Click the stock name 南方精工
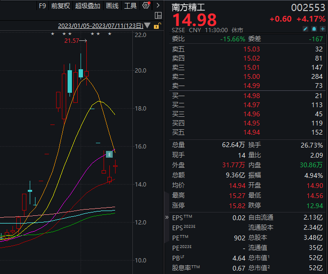Viewport: 328px width, 274px height. pos(188,8)
